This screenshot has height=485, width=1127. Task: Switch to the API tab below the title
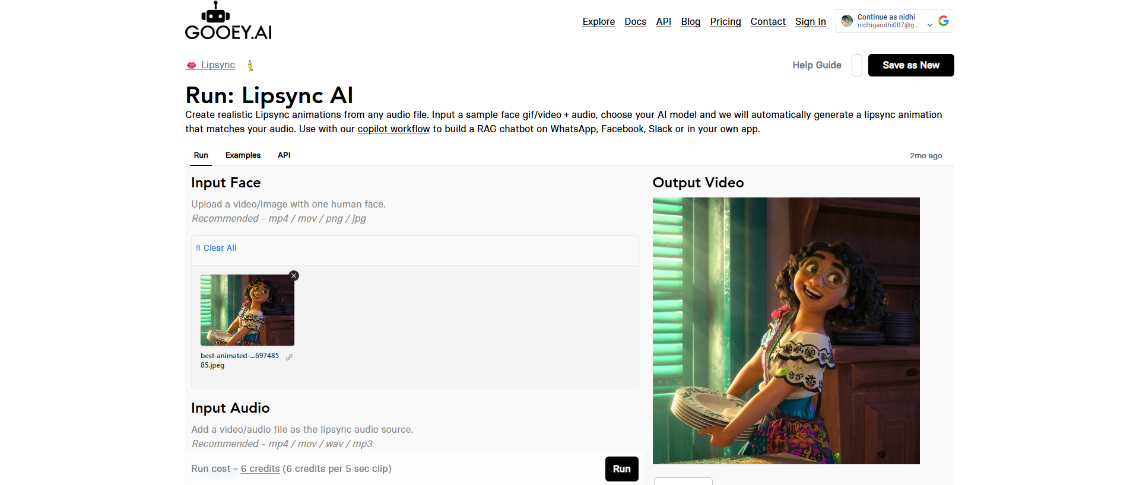pos(284,155)
